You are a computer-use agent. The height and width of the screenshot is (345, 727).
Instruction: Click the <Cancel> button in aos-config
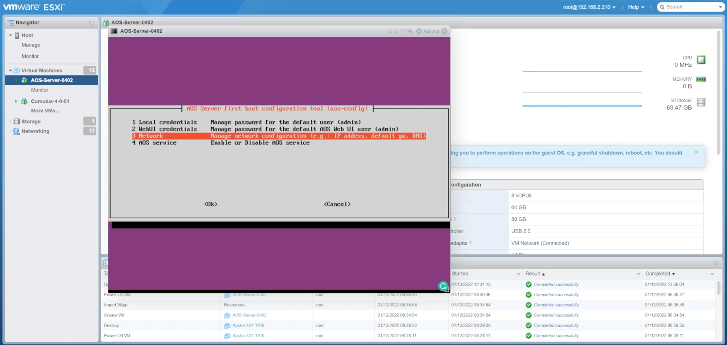click(x=337, y=204)
